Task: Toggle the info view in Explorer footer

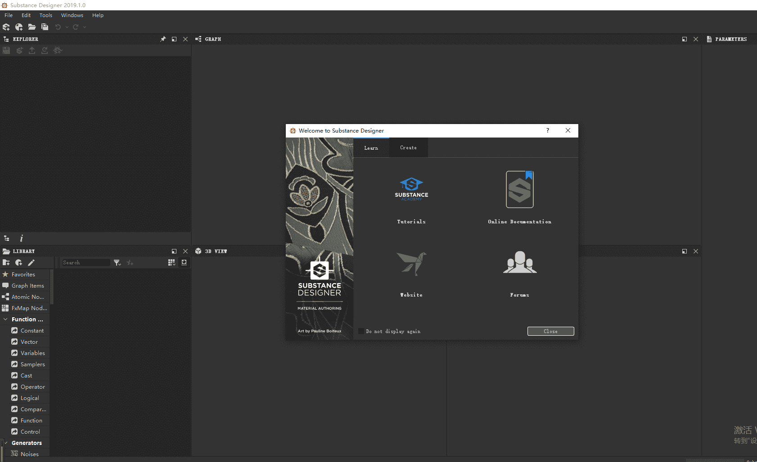Action: tap(21, 239)
